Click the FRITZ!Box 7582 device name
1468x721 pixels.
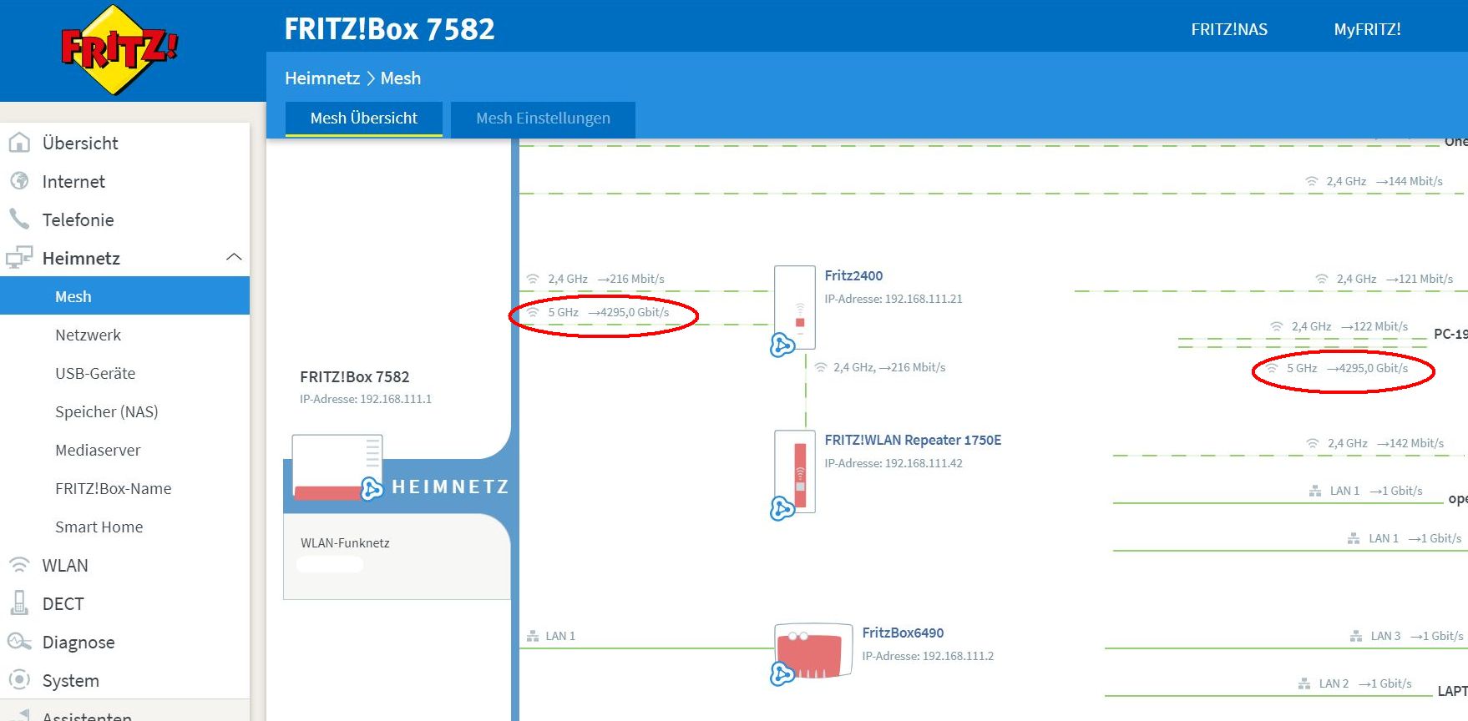[354, 376]
